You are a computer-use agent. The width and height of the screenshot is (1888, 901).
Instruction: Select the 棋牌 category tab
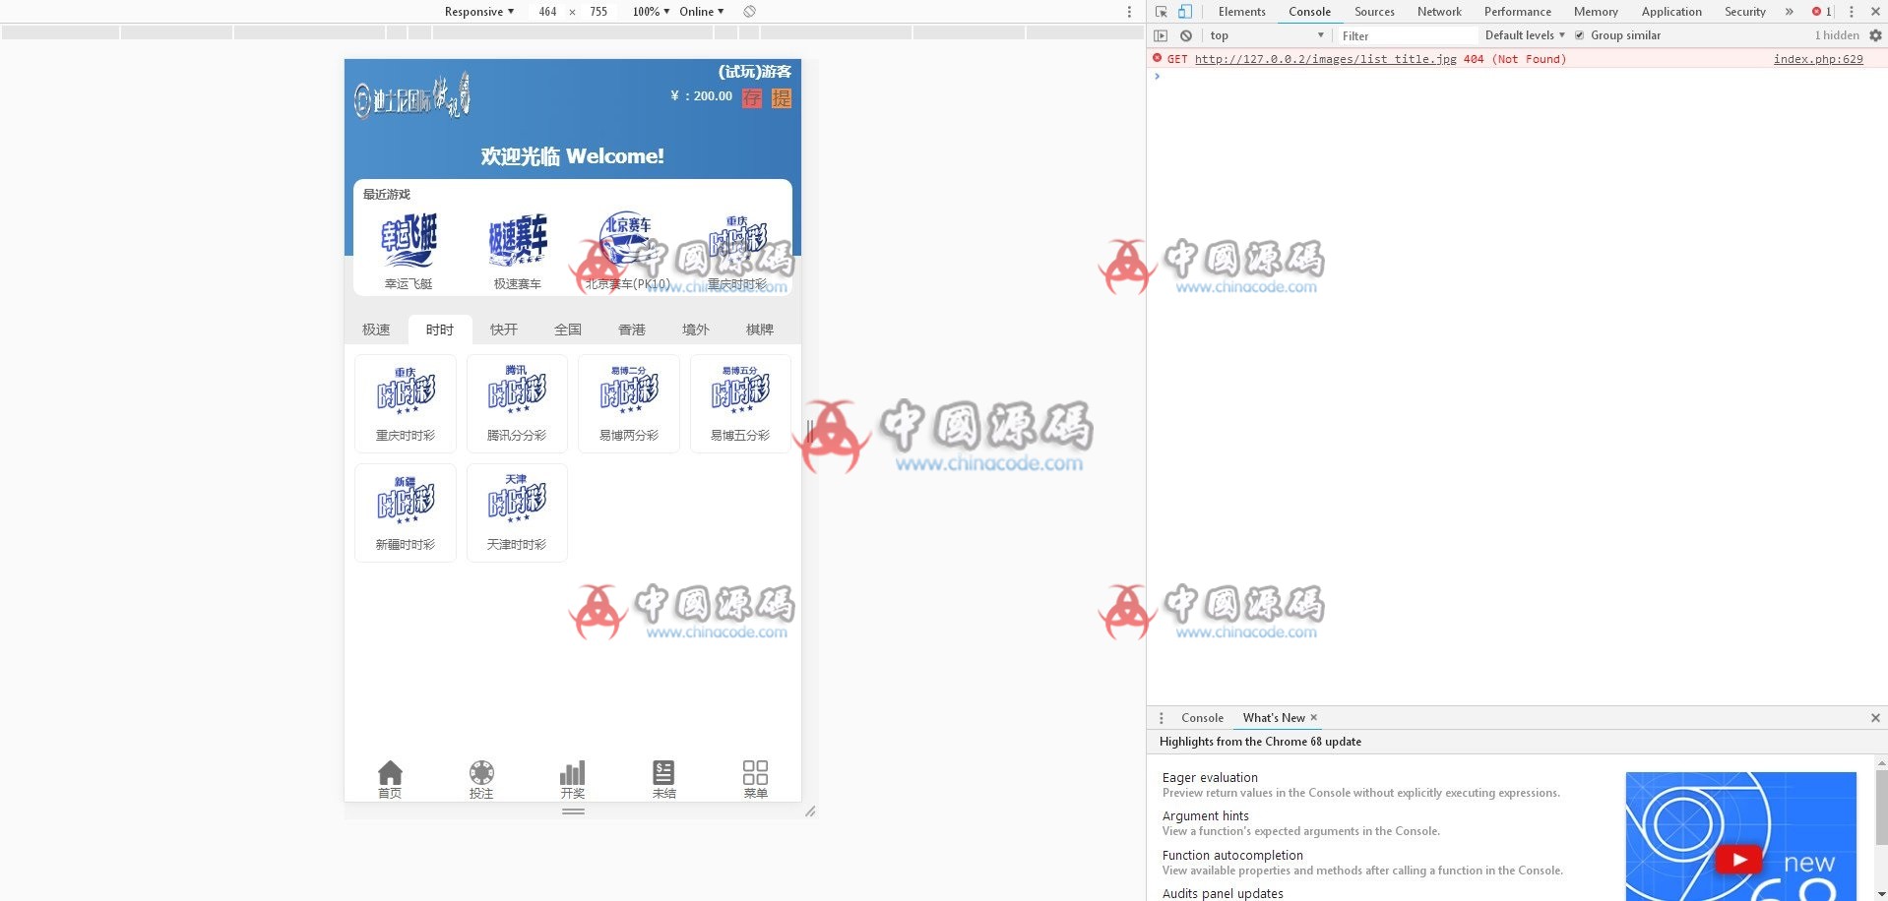pyautogui.click(x=760, y=330)
